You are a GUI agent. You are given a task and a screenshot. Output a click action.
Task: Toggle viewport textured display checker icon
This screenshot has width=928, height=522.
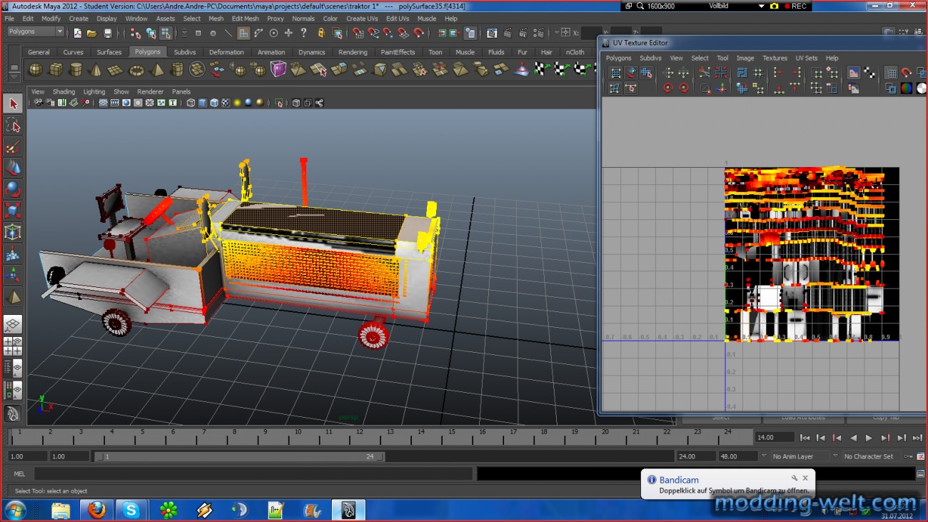tap(225, 103)
